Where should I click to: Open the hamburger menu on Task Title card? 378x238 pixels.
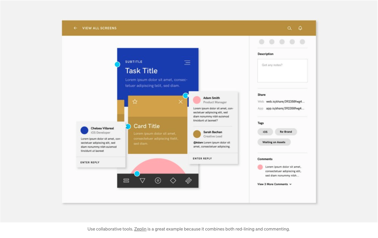[x=187, y=63]
